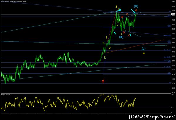The image size is (176, 120).
Task: Click the blue (b) wave label
Action: click(136, 6)
